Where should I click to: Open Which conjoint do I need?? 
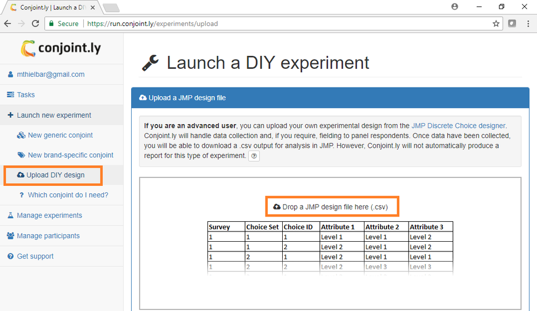68,195
